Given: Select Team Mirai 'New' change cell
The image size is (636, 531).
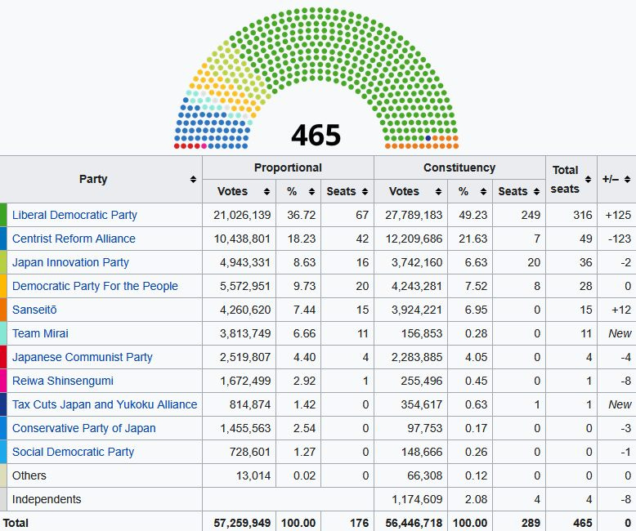Looking at the screenshot, I should (x=620, y=333).
